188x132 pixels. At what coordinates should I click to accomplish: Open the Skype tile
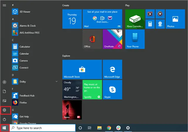[x=113, y=90]
